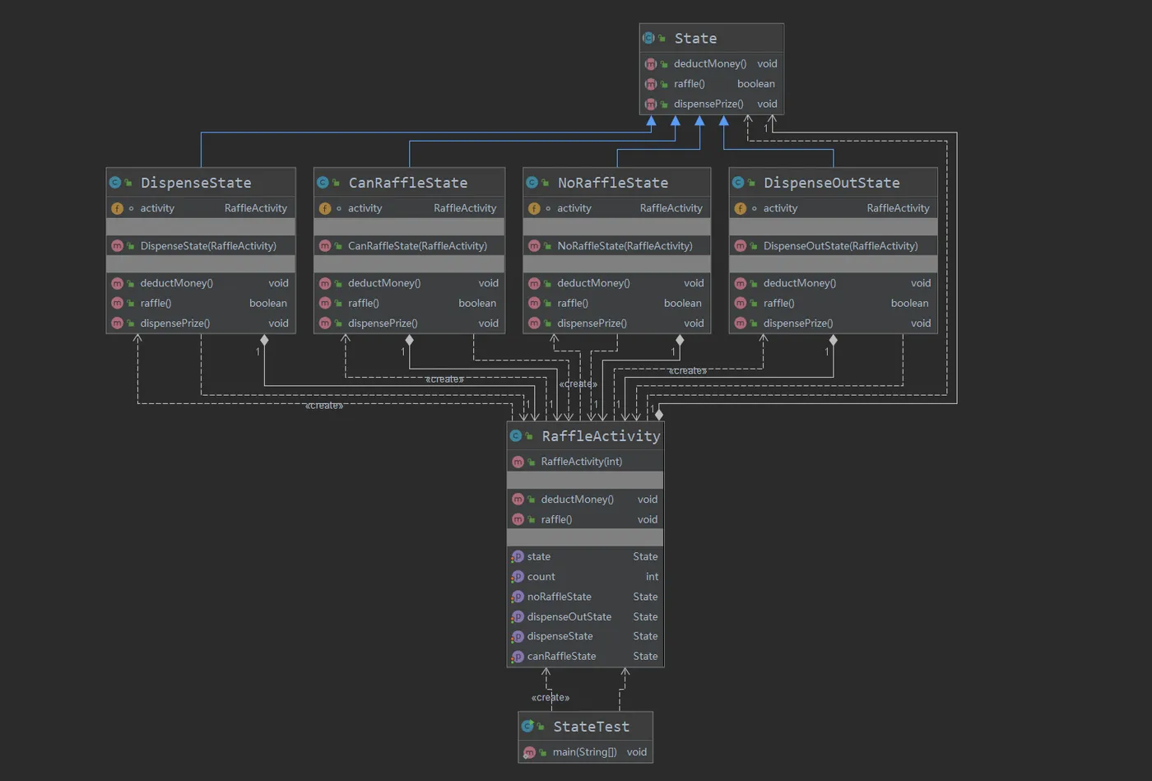The image size is (1152, 781).
Task: Select the StateTest class title
Action: [591, 727]
